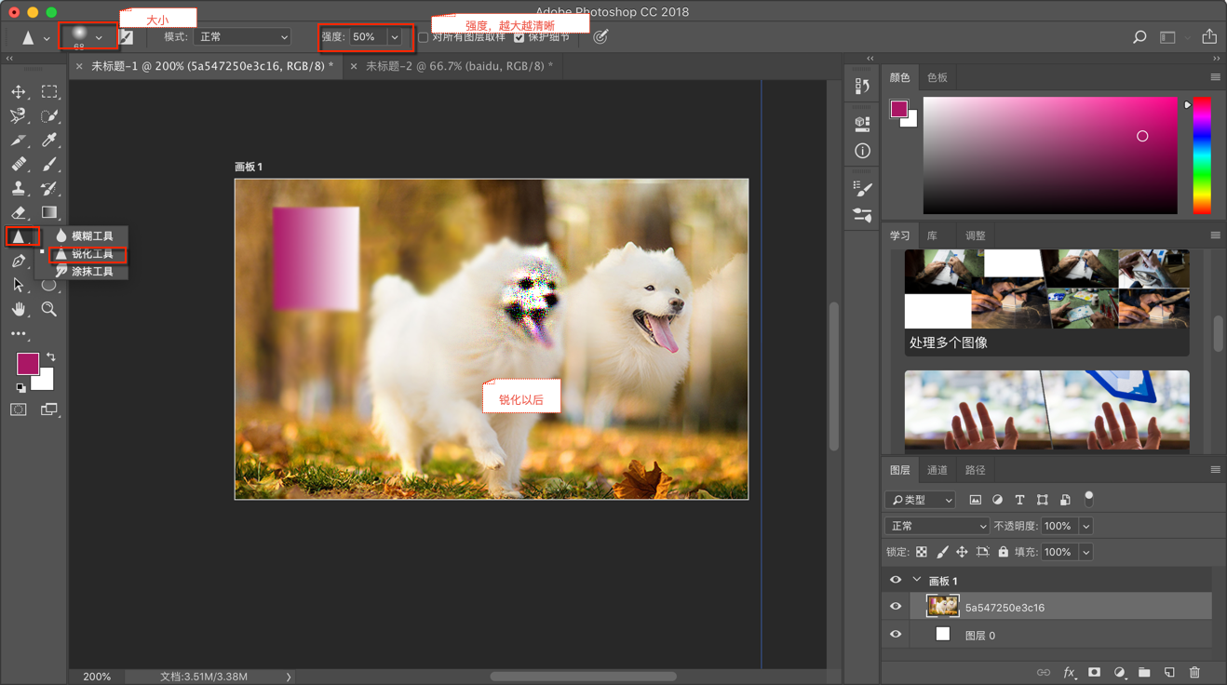1227x685 pixels.
Task: Click the Clone Stamp tool
Action: click(x=19, y=188)
